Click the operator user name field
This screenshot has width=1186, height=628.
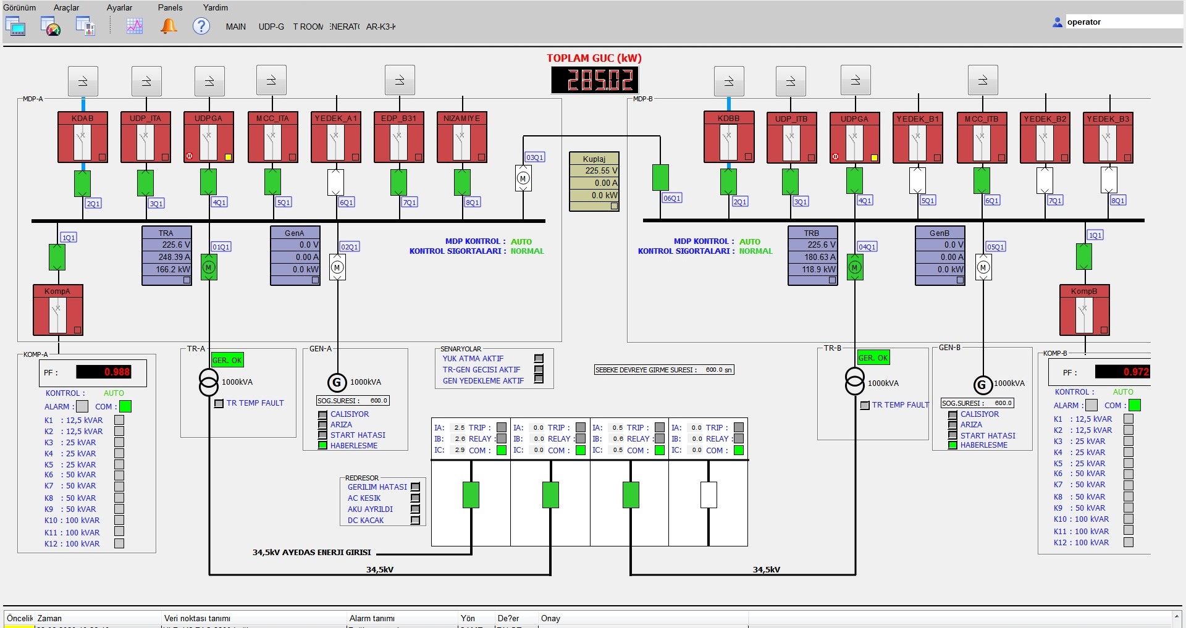click(x=1122, y=22)
